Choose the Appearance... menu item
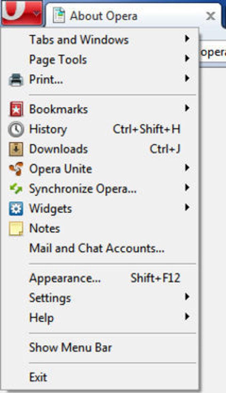Viewport: 226px width, 393px height. pos(100,278)
